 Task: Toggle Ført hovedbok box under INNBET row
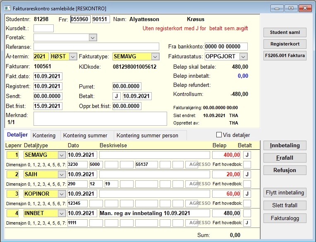pos(247,223)
